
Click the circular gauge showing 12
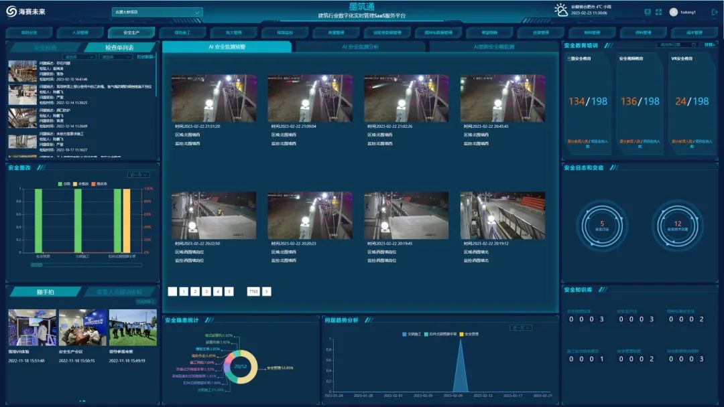(x=677, y=226)
